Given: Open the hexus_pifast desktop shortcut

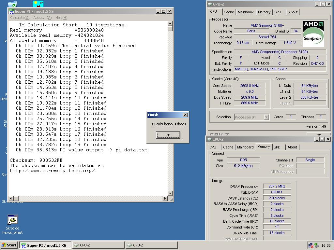Looking at the screenshot, I should pyautogui.click(x=13, y=225).
